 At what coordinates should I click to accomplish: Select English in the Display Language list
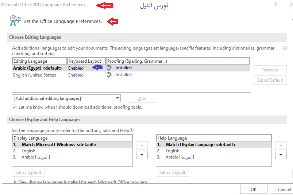point(28,151)
